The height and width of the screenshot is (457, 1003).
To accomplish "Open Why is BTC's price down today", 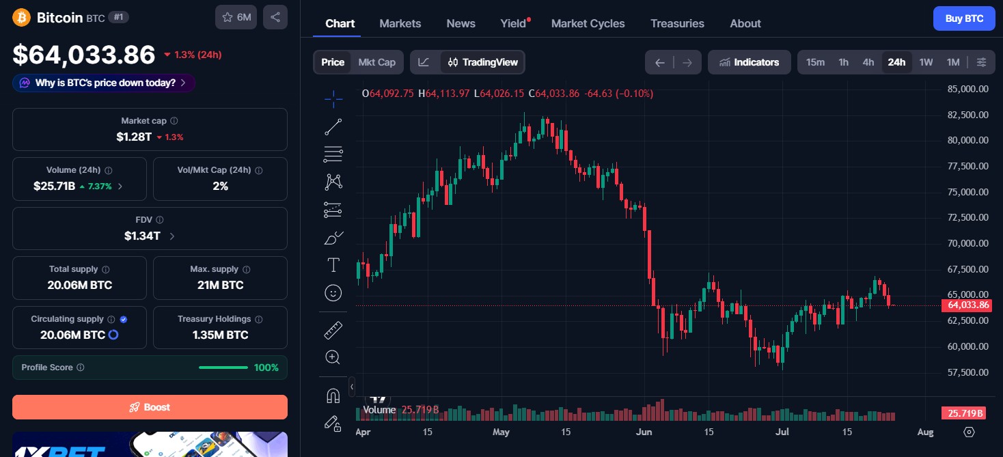I will [104, 83].
